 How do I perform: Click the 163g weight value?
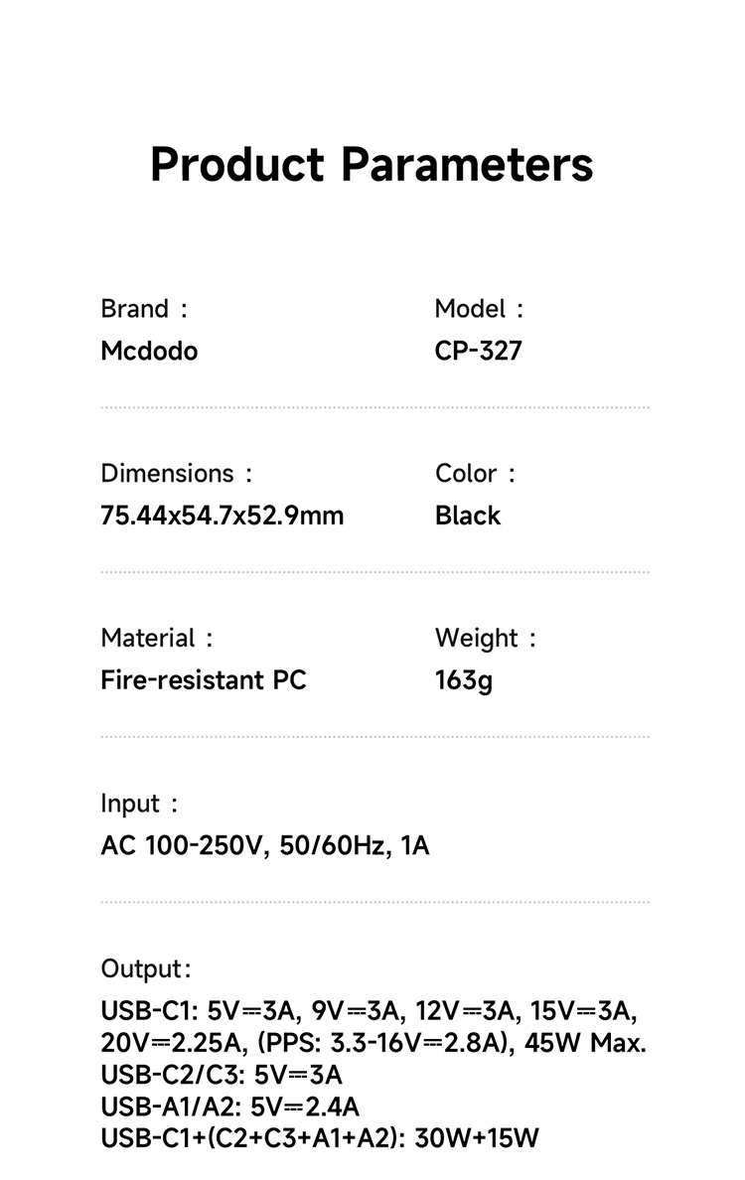click(464, 681)
